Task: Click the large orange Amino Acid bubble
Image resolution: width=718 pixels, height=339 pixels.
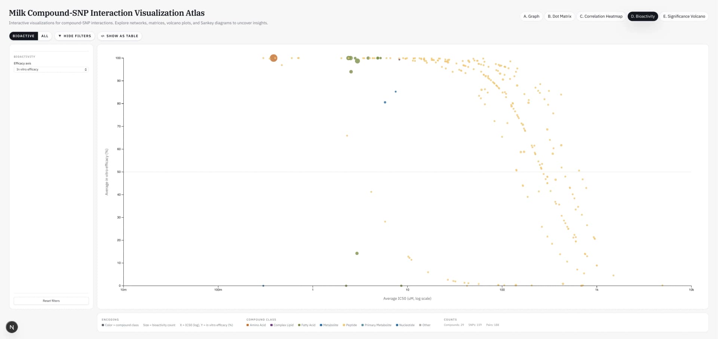Action: (x=273, y=58)
